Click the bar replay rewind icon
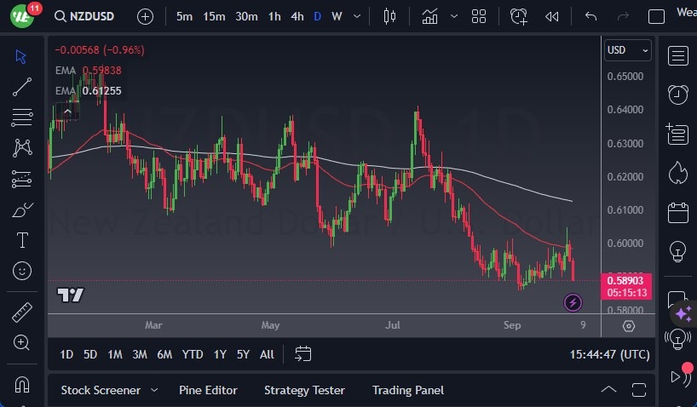Viewport: 697px width, 407px height. point(552,16)
